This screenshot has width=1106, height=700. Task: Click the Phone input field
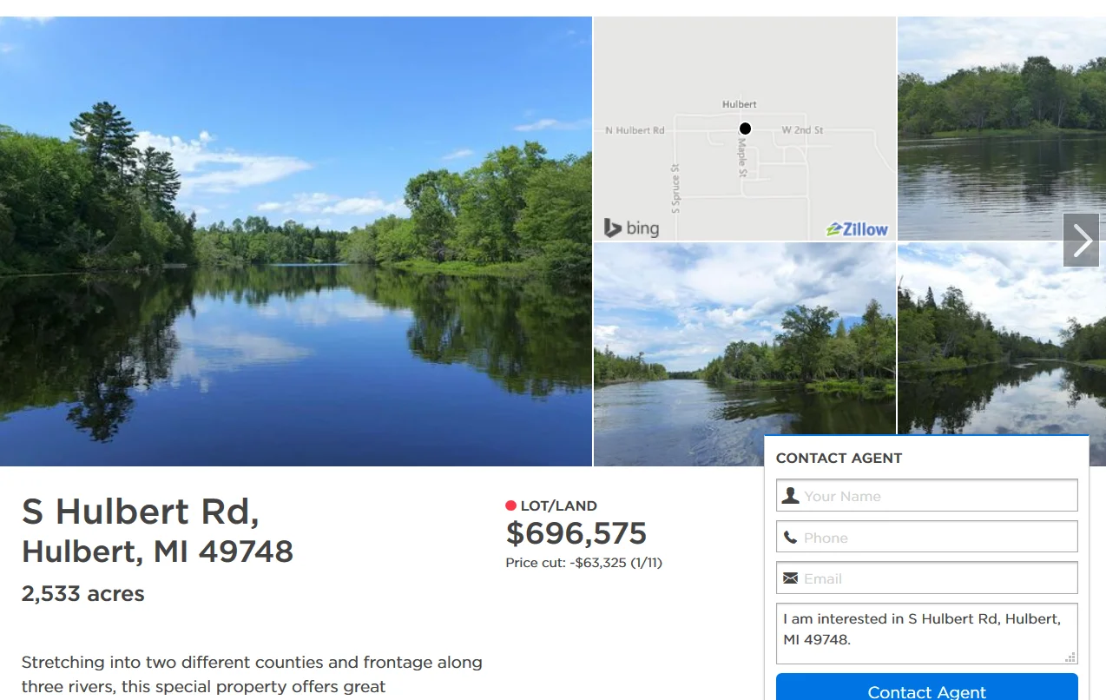926,537
